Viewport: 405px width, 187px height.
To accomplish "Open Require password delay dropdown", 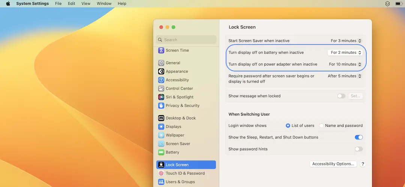I will click(344, 76).
